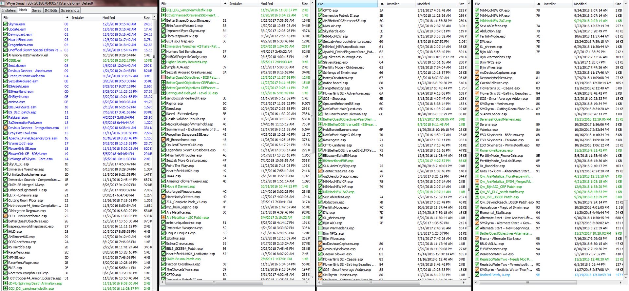Toggle Runandwalkpaces.esp merged checkbox
629x291 pixels.
coord(477,150)
